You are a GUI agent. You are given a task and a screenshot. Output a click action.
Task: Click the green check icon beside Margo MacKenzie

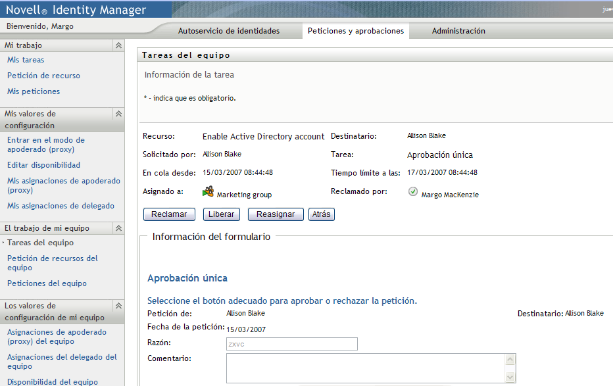click(413, 191)
